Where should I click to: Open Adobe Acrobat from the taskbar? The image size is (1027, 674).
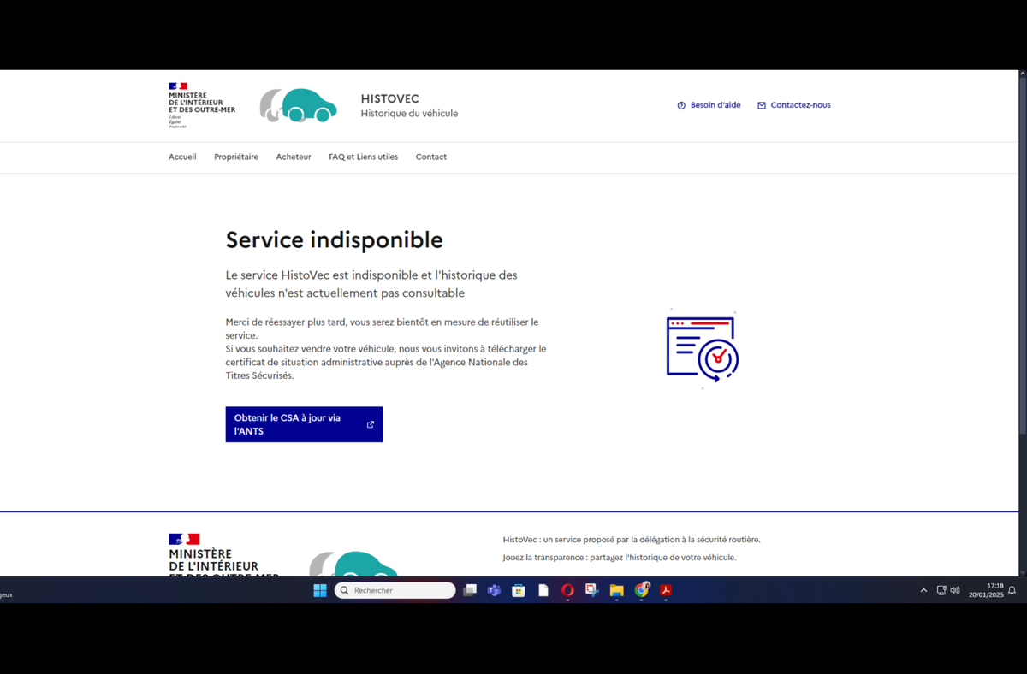coord(665,590)
